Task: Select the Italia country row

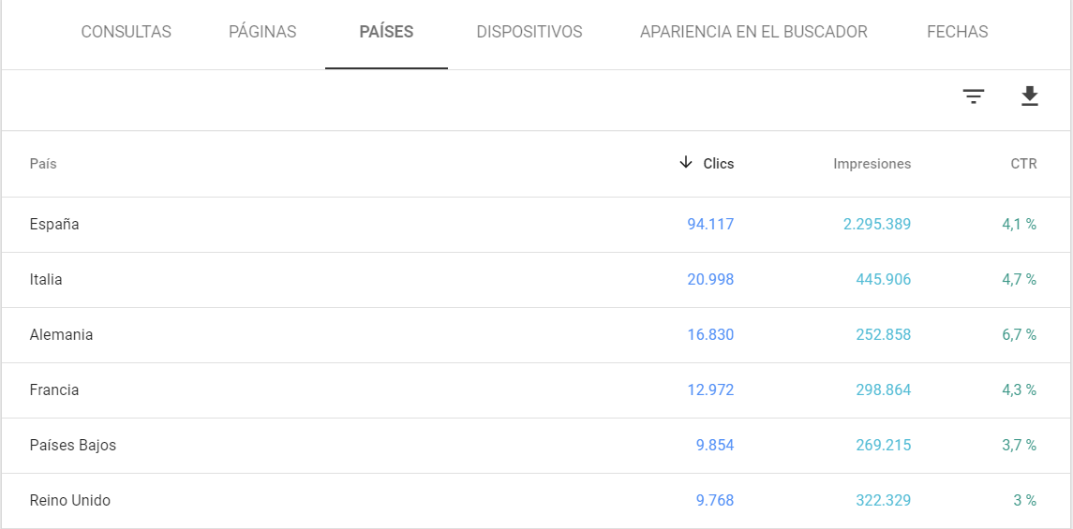Action: [x=46, y=280]
